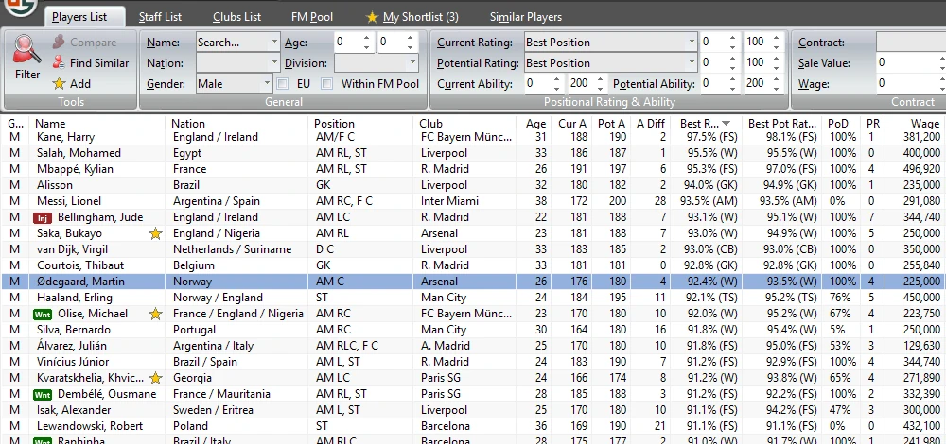Click the Compare players icon
The image size is (946, 444).
[x=59, y=43]
